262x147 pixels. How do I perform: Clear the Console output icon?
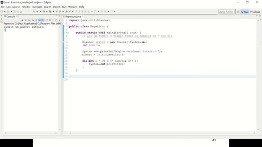(33, 20)
